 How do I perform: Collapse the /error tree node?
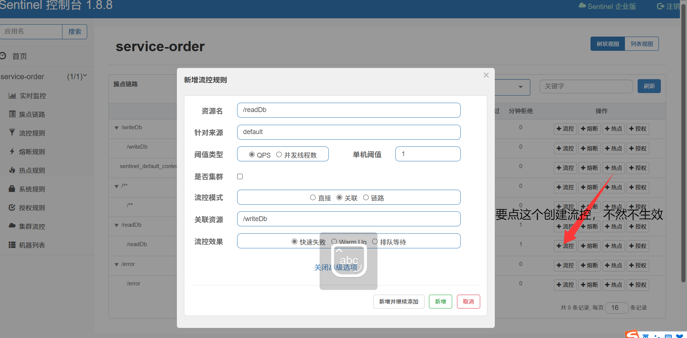(x=117, y=264)
